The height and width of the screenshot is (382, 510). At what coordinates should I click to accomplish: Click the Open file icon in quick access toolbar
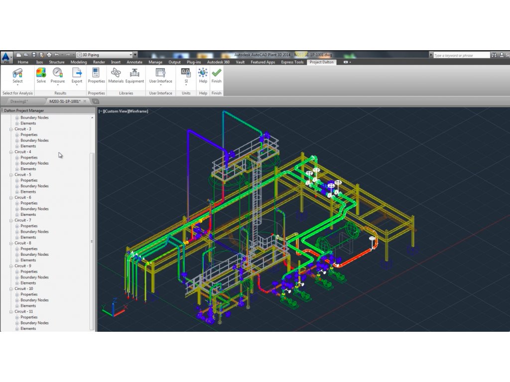click(x=26, y=55)
